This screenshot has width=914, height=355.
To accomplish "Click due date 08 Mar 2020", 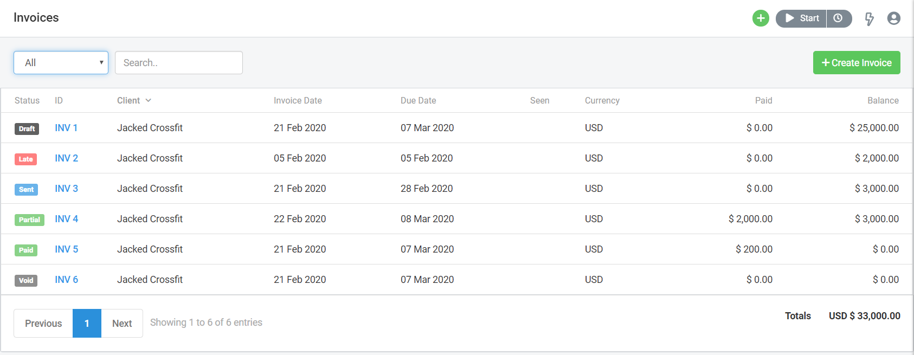I will (427, 219).
